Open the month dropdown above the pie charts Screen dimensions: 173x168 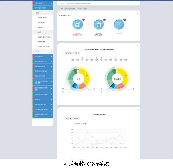click(76, 54)
